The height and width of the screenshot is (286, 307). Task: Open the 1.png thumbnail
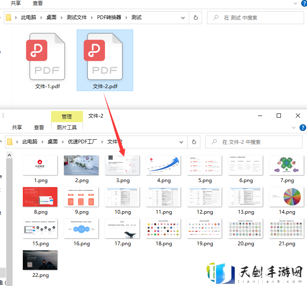pyautogui.click(x=40, y=165)
